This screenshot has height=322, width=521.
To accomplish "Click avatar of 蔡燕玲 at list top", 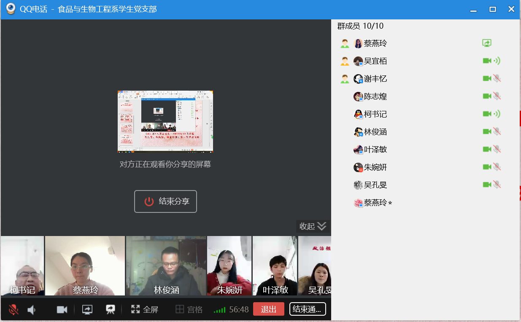I will click(x=358, y=43).
